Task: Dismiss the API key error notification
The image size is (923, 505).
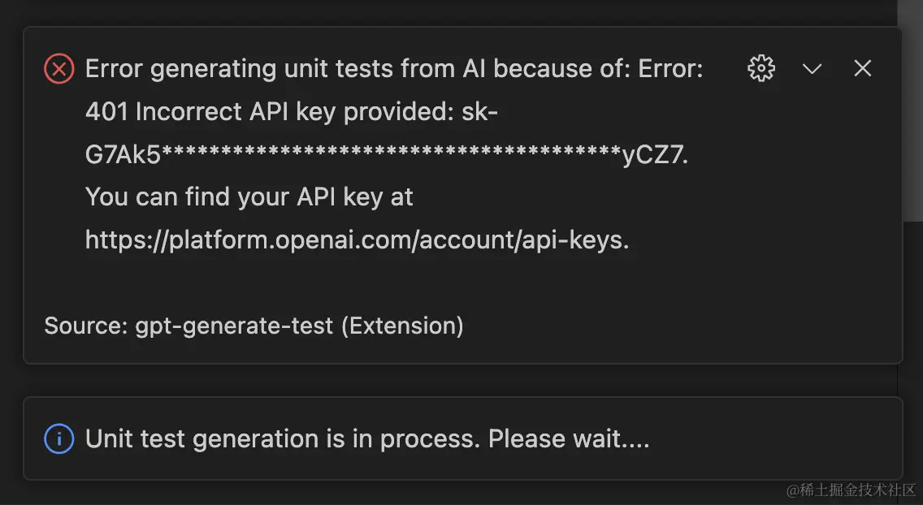Action: click(862, 69)
